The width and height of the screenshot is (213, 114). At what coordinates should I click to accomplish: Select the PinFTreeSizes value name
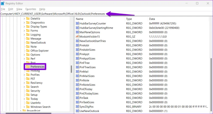(x=88, y=67)
